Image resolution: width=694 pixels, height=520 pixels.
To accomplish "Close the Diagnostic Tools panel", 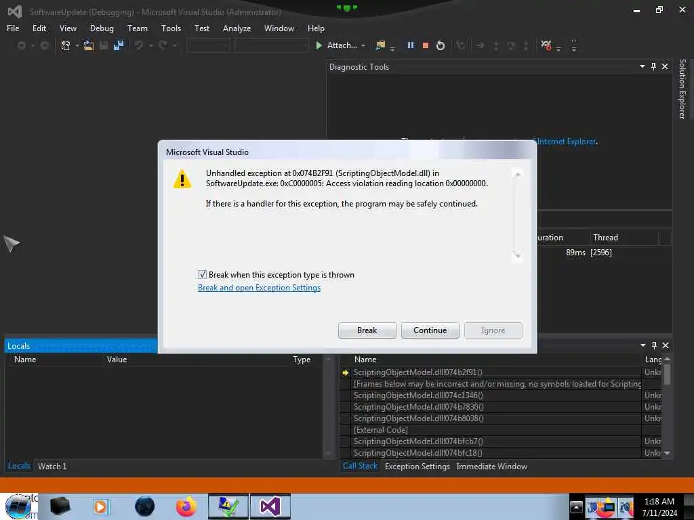I will coord(665,66).
